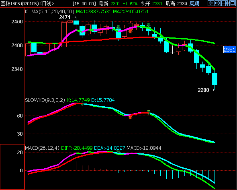Click the 2288 low price annotation
Image resolution: width=237 pixels, height=190 pixels.
206,90
